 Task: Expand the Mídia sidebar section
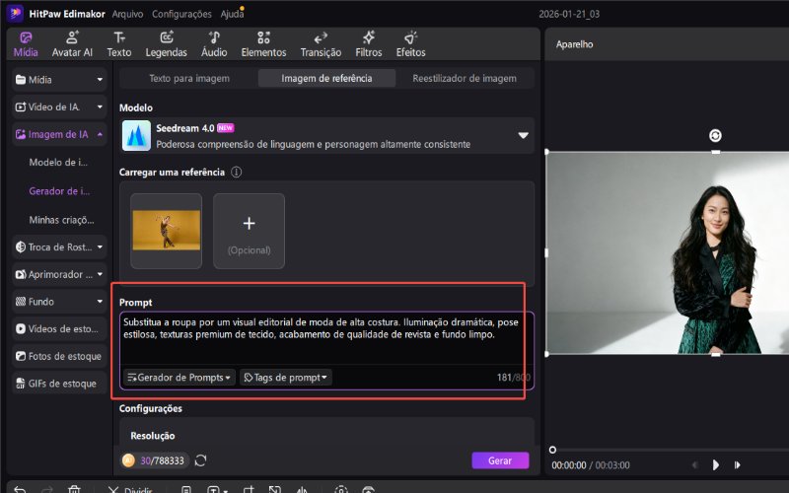click(59, 80)
